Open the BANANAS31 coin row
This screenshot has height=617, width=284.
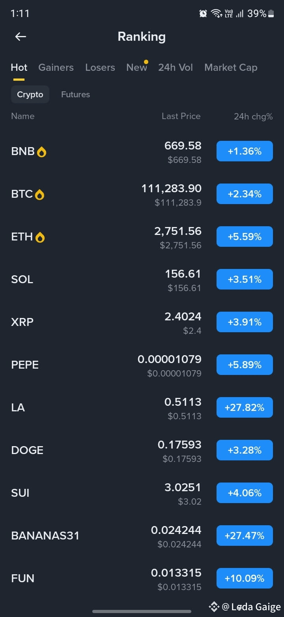(142, 536)
